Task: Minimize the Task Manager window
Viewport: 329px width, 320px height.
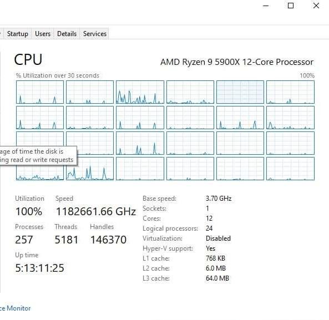Action: (266, 6)
